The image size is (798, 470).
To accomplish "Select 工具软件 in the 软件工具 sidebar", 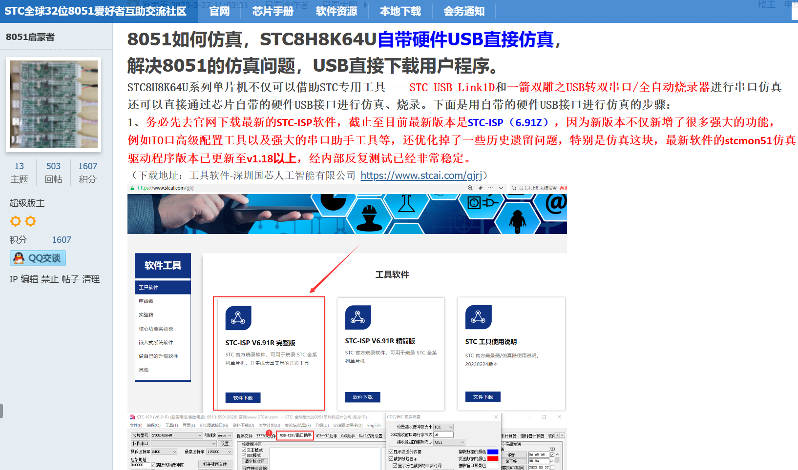I will [x=163, y=287].
